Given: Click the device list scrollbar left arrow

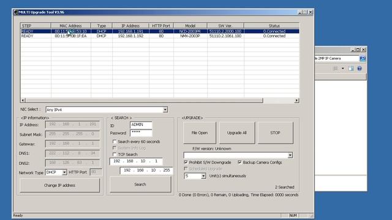Looking at the screenshot, I should tap(23, 100).
